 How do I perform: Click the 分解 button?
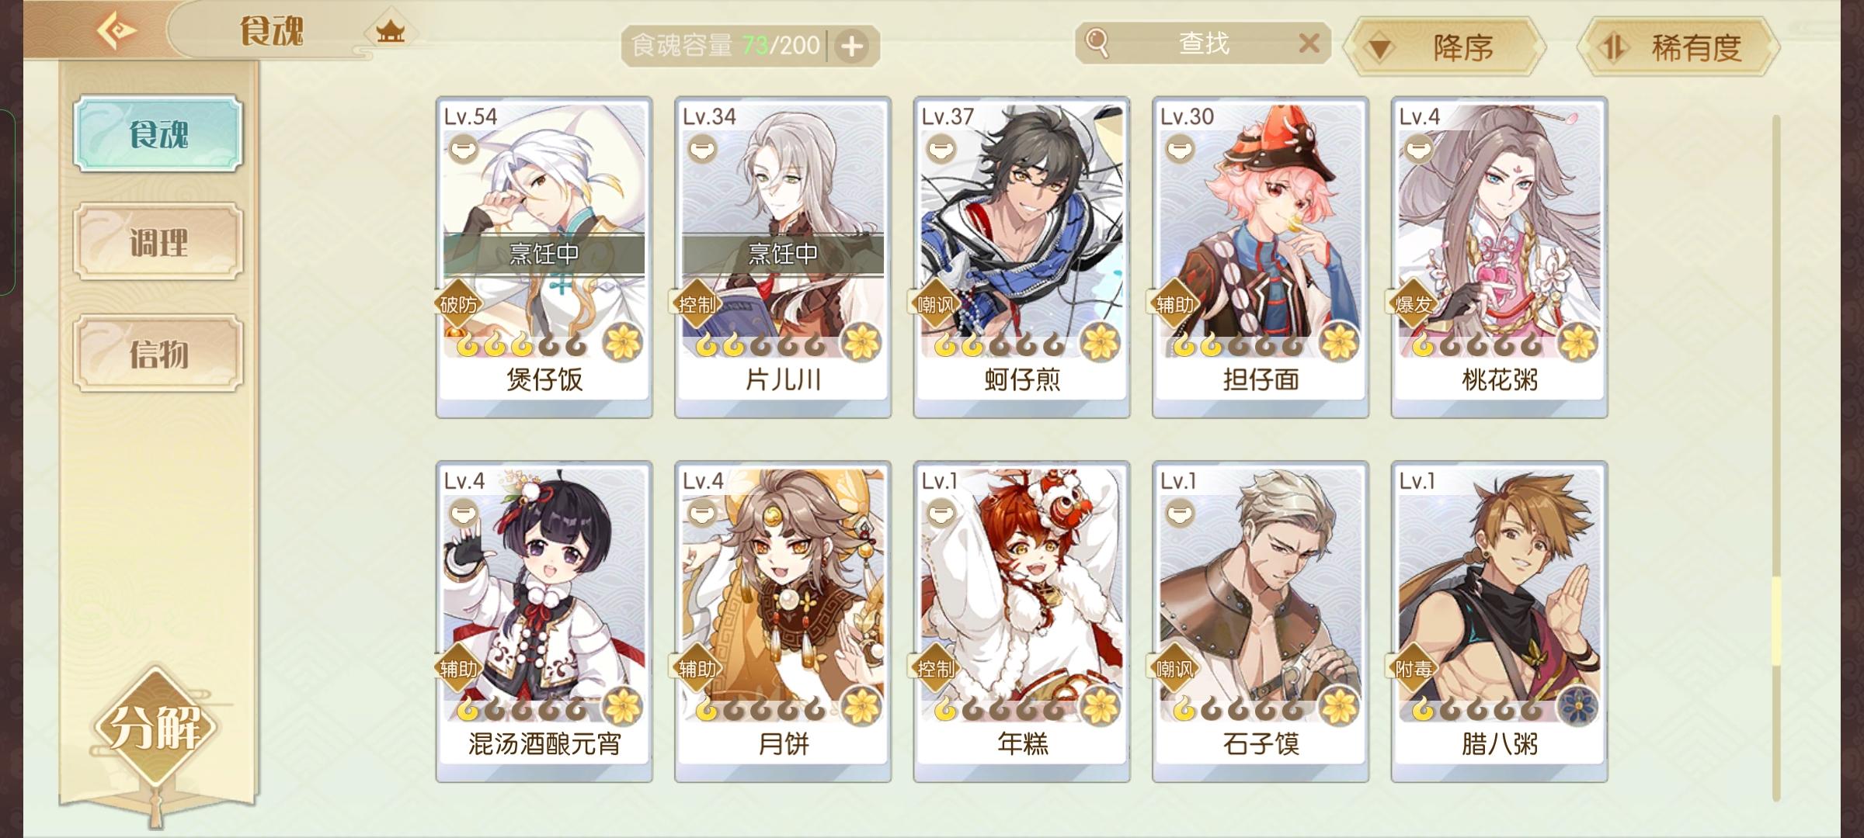tap(155, 728)
